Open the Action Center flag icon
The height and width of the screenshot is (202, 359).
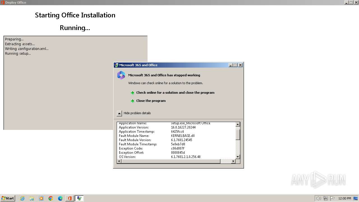pyautogui.click(x=332, y=198)
